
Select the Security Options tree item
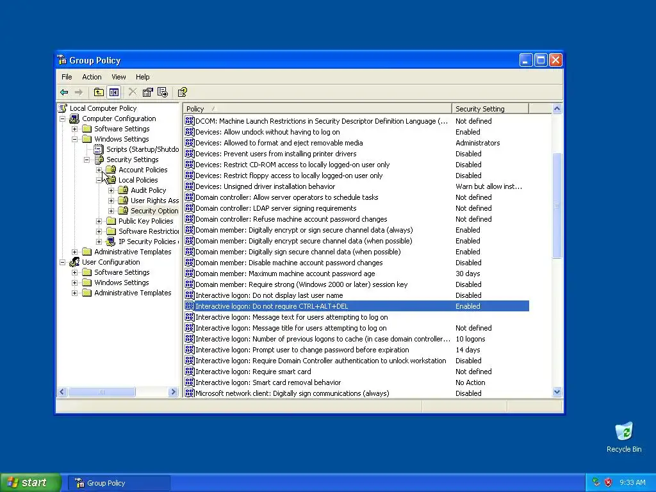pos(154,210)
